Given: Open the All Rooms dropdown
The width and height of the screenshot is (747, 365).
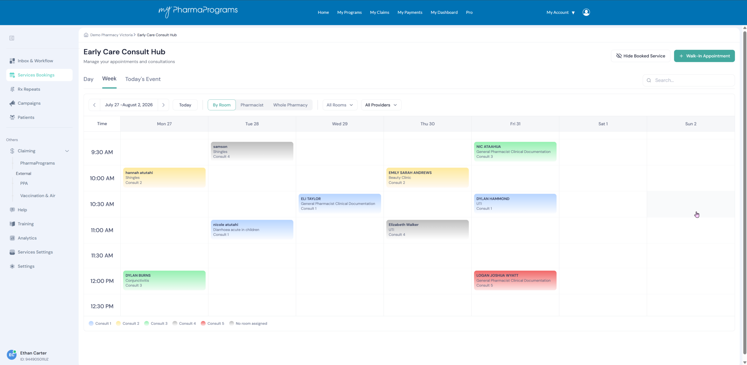Looking at the screenshot, I should point(340,105).
